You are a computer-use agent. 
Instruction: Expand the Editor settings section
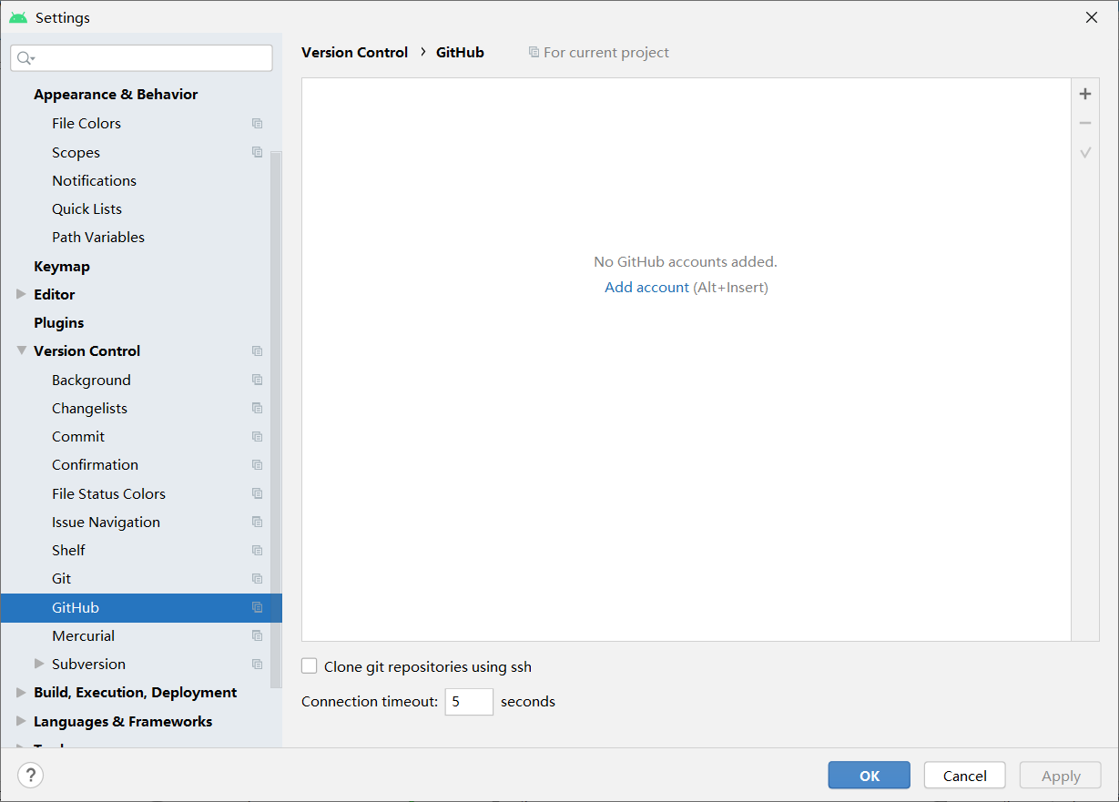click(x=22, y=294)
